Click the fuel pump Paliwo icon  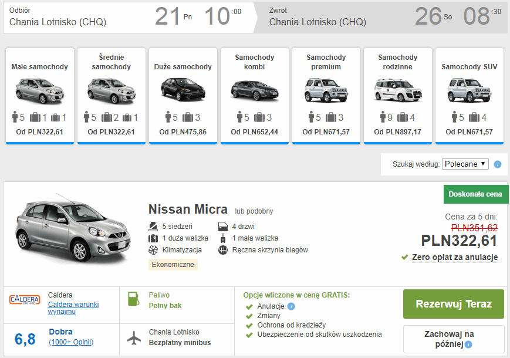[x=134, y=299]
